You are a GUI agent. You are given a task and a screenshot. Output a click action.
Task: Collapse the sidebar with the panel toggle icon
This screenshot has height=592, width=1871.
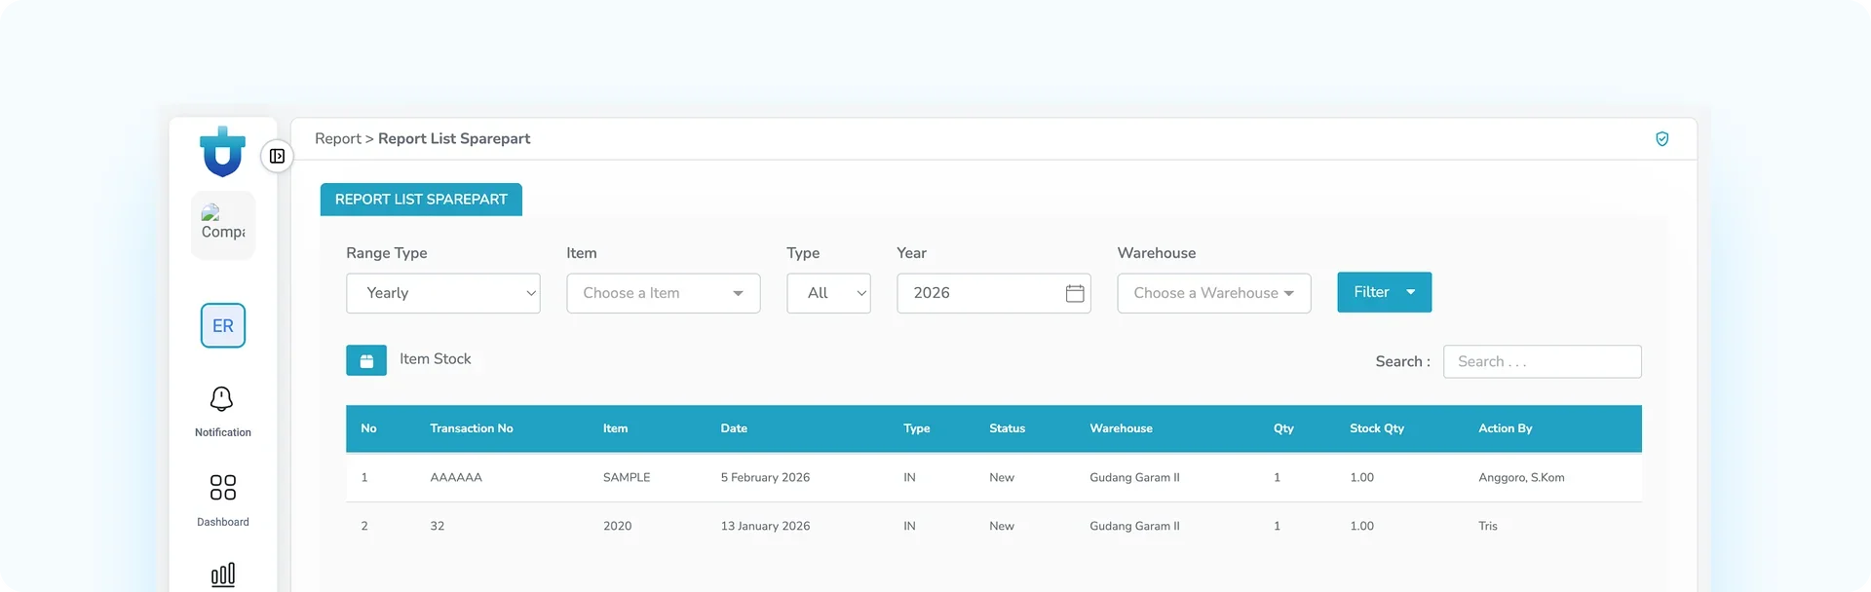pyautogui.click(x=277, y=156)
